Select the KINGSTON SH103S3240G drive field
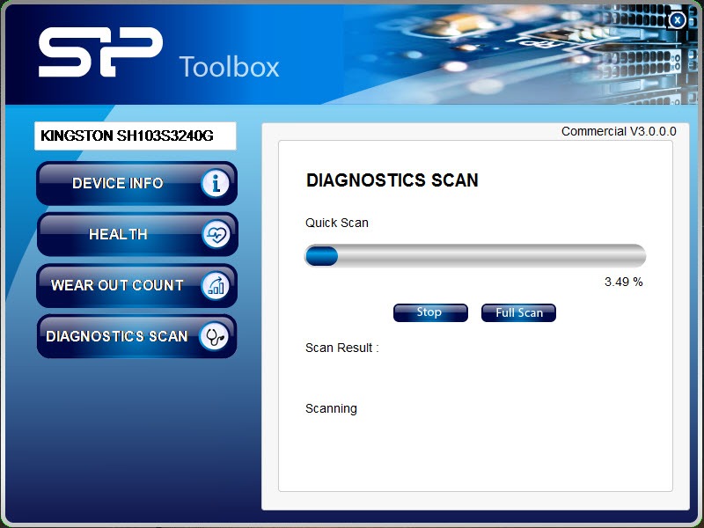This screenshot has width=704, height=528. 136,136
